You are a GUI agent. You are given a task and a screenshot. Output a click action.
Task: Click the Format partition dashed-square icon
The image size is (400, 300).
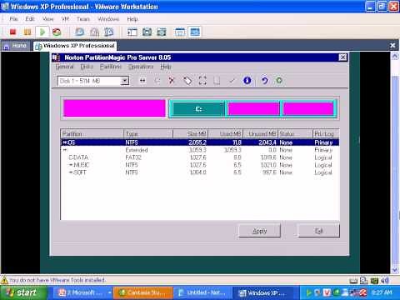pos(202,81)
